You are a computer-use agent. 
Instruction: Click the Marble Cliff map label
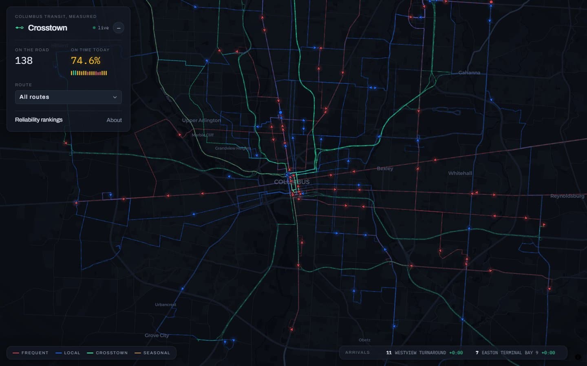click(203, 135)
